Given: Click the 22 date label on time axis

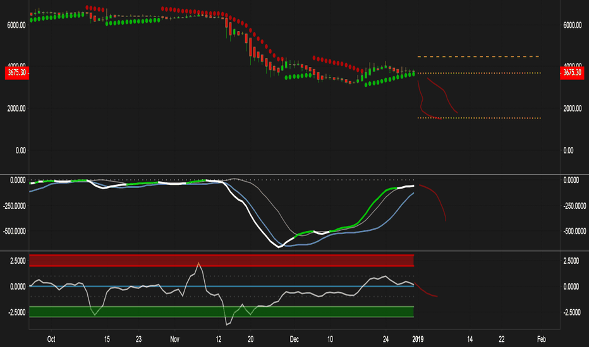Looking at the screenshot, I should point(502,339).
